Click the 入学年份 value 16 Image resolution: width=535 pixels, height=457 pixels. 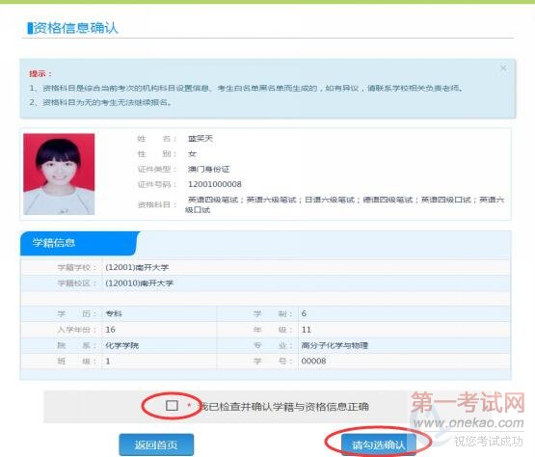click(110, 330)
